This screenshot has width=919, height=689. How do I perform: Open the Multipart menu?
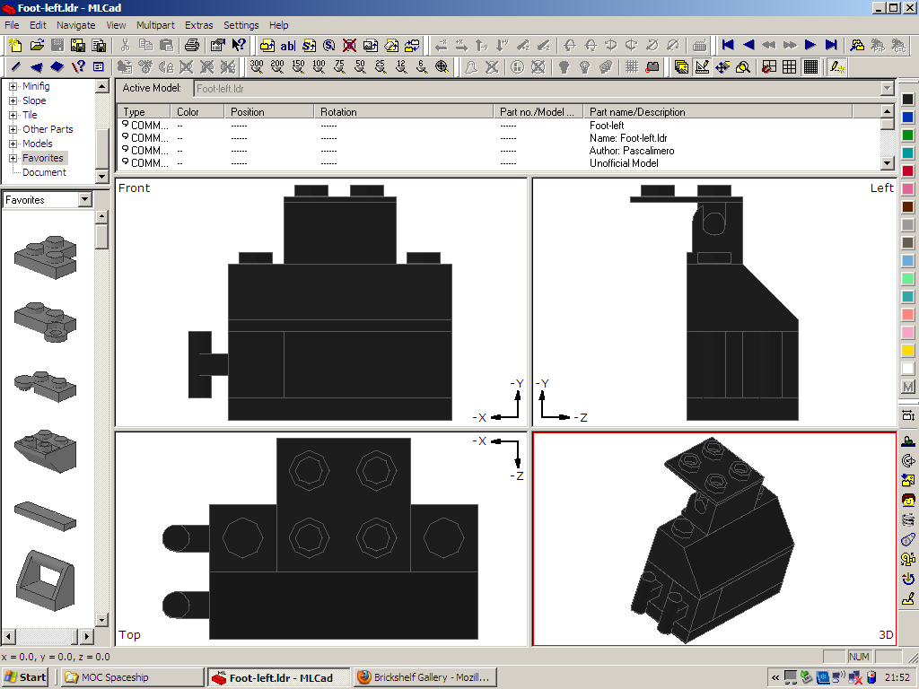tap(155, 25)
